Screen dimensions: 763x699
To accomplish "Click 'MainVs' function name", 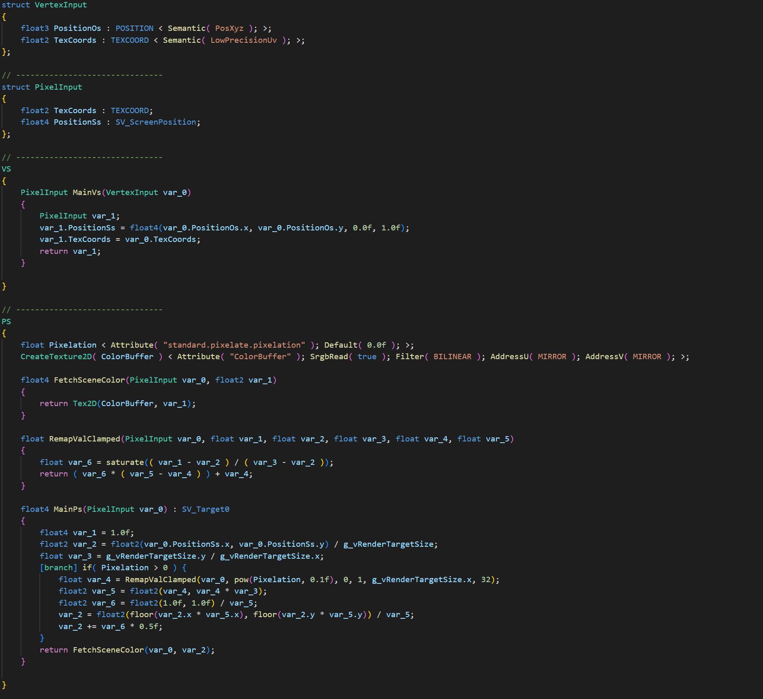I will point(87,193).
